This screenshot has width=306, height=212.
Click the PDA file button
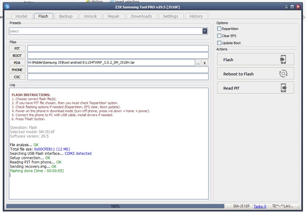[17, 63]
